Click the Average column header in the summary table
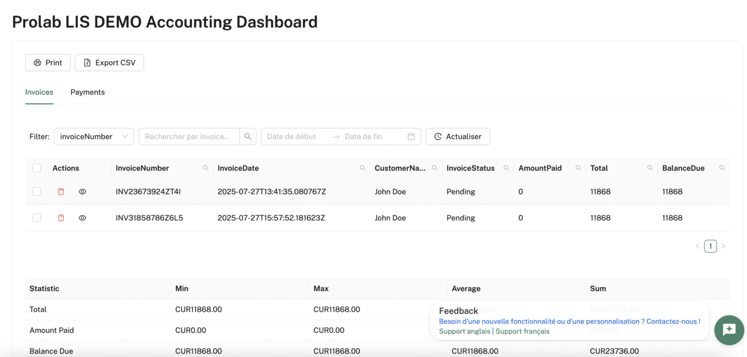The image size is (747, 357). (466, 289)
